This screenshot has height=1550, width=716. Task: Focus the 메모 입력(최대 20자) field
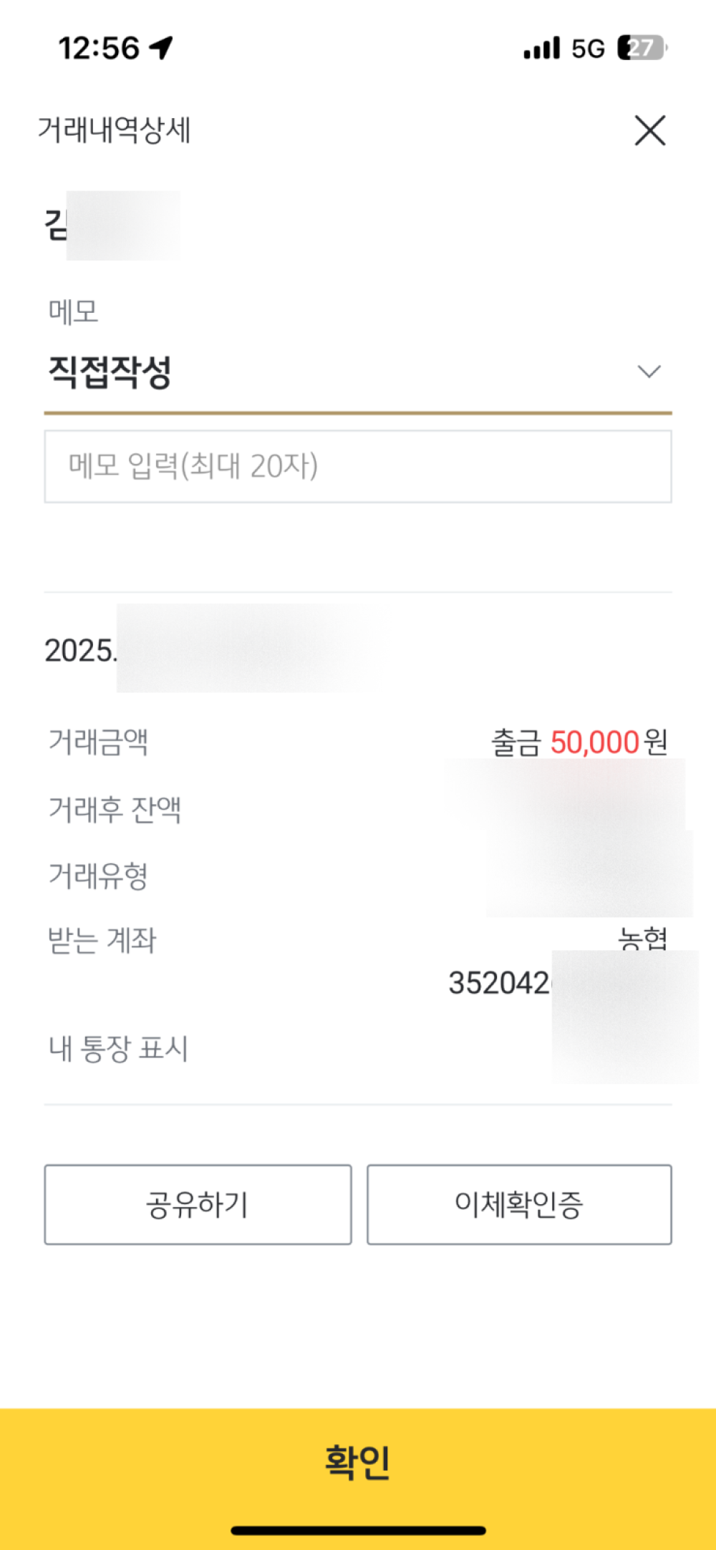tap(358, 466)
